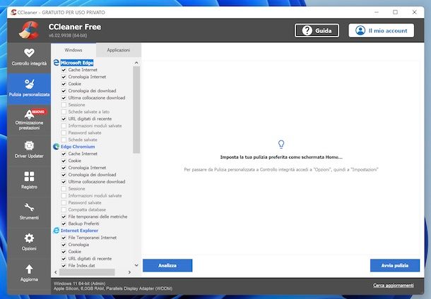This screenshot has height=299, width=431.
Task: Click the horizontal scroll left arrow
Action: (x=56, y=272)
